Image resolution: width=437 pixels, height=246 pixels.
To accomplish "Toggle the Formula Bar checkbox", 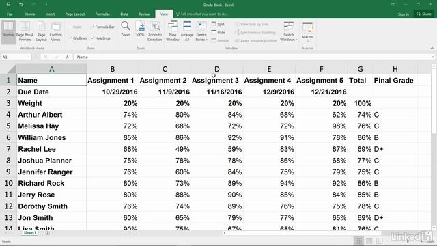I will [102, 27].
